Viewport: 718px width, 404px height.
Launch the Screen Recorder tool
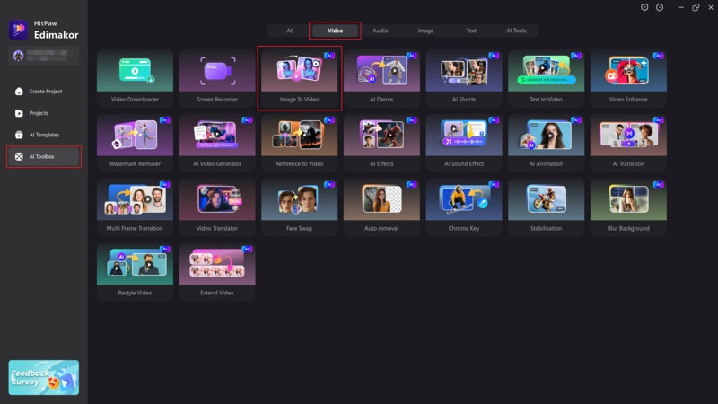click(217, 78)
